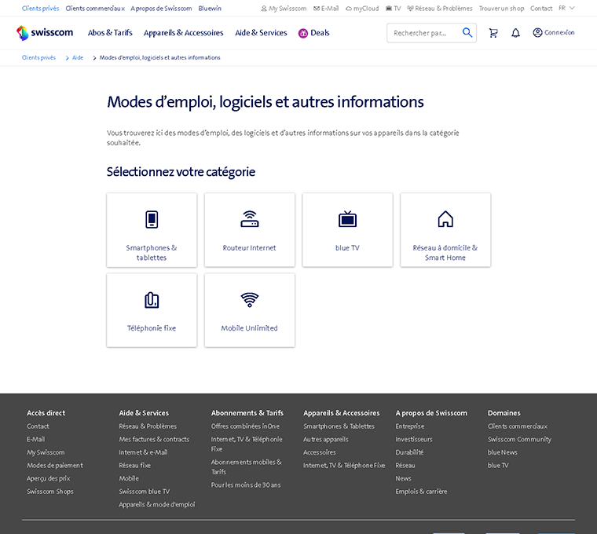
Task: Click the Réseau & Problèmes network icon
Action: [x=410, y=9]
